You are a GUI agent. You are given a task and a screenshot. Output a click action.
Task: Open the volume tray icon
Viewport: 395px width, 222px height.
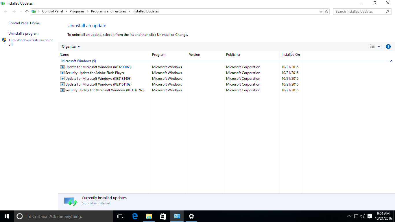(x=363, y=216)
